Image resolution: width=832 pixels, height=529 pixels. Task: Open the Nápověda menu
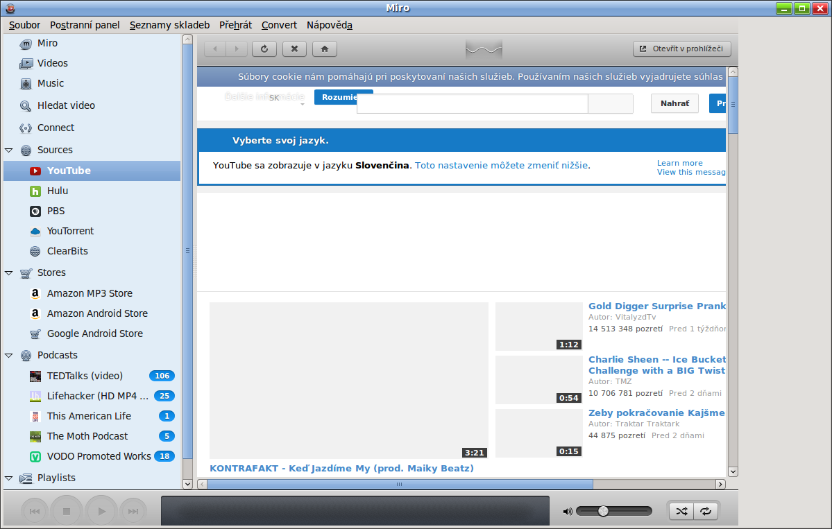(x=330, y=25)
